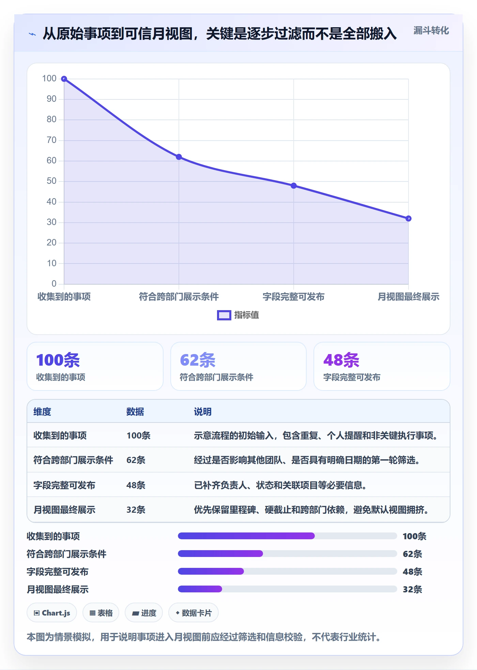The height and width of the screenshot is (670, 477).
Task: Open the "100条" summary card
Action: pyautogui.click(x=95, y=366)
